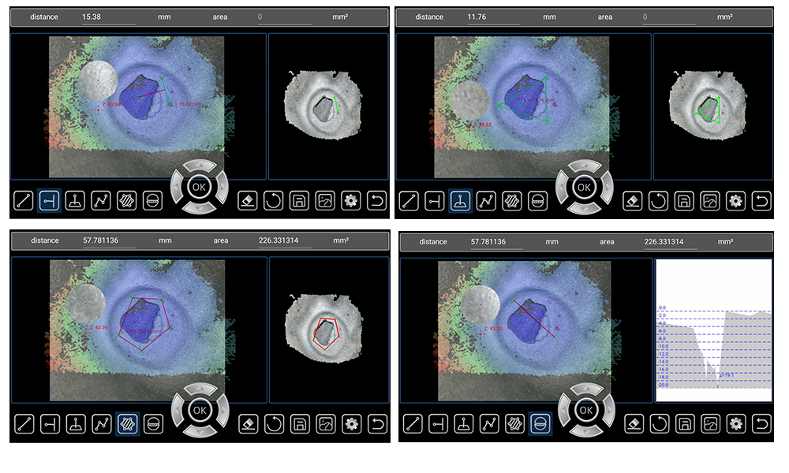The width and height of the screenshot is (789, 473).
Task: Open settings gear in depth graph panel
Action: [x=736, y=424]
